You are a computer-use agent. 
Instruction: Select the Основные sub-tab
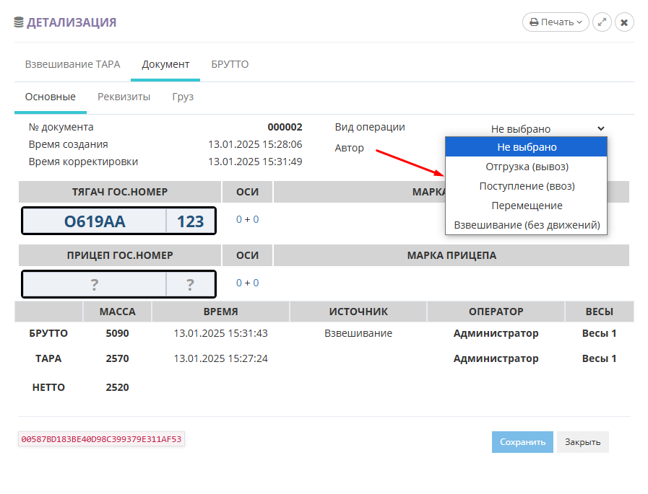[x=51, y=97]
